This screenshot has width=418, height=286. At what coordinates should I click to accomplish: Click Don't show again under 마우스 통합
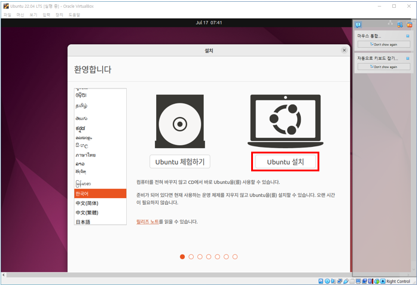coord(383,44)
